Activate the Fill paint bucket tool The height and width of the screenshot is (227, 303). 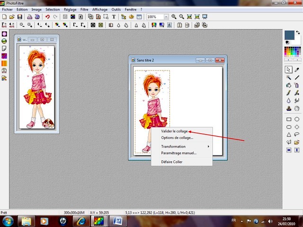(288, 85)
